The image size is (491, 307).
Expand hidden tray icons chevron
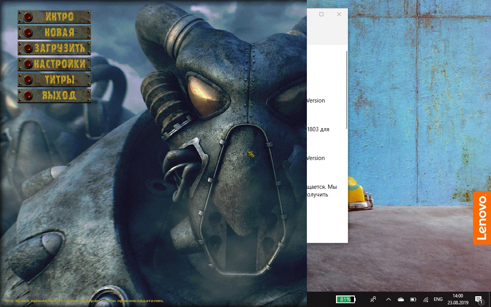pyautogui.click(x=388, y=299)
